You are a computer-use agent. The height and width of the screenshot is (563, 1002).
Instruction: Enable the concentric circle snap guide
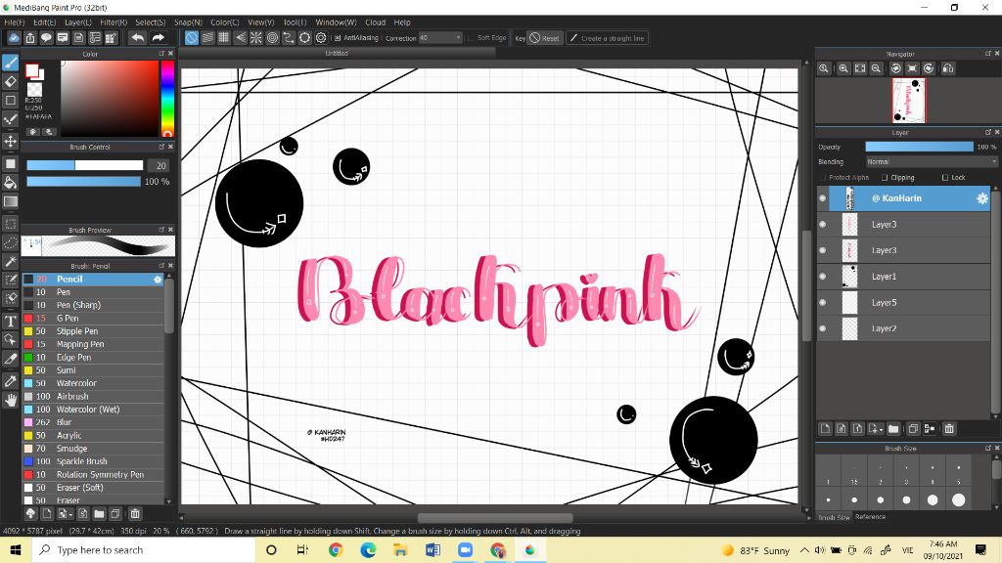point(272,38)
